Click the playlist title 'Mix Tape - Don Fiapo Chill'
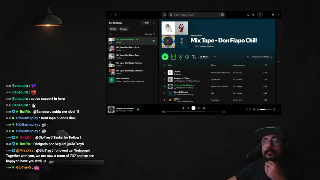The width and height of the screenshot is (320, 180). [223, 40]
